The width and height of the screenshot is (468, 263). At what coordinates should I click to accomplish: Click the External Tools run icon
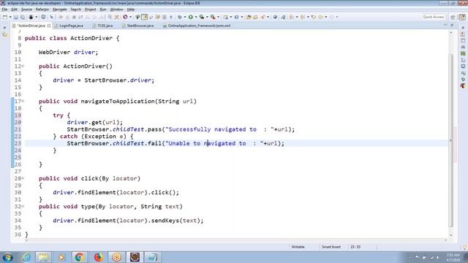[213, 17]
